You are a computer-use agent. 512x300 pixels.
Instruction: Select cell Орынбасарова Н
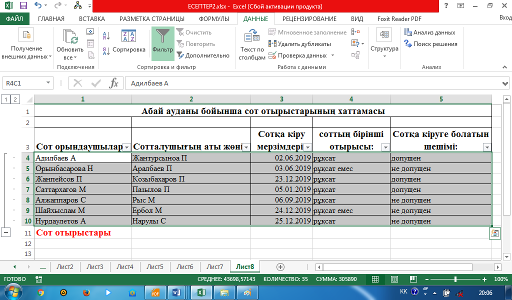click(x=82, y=168)
